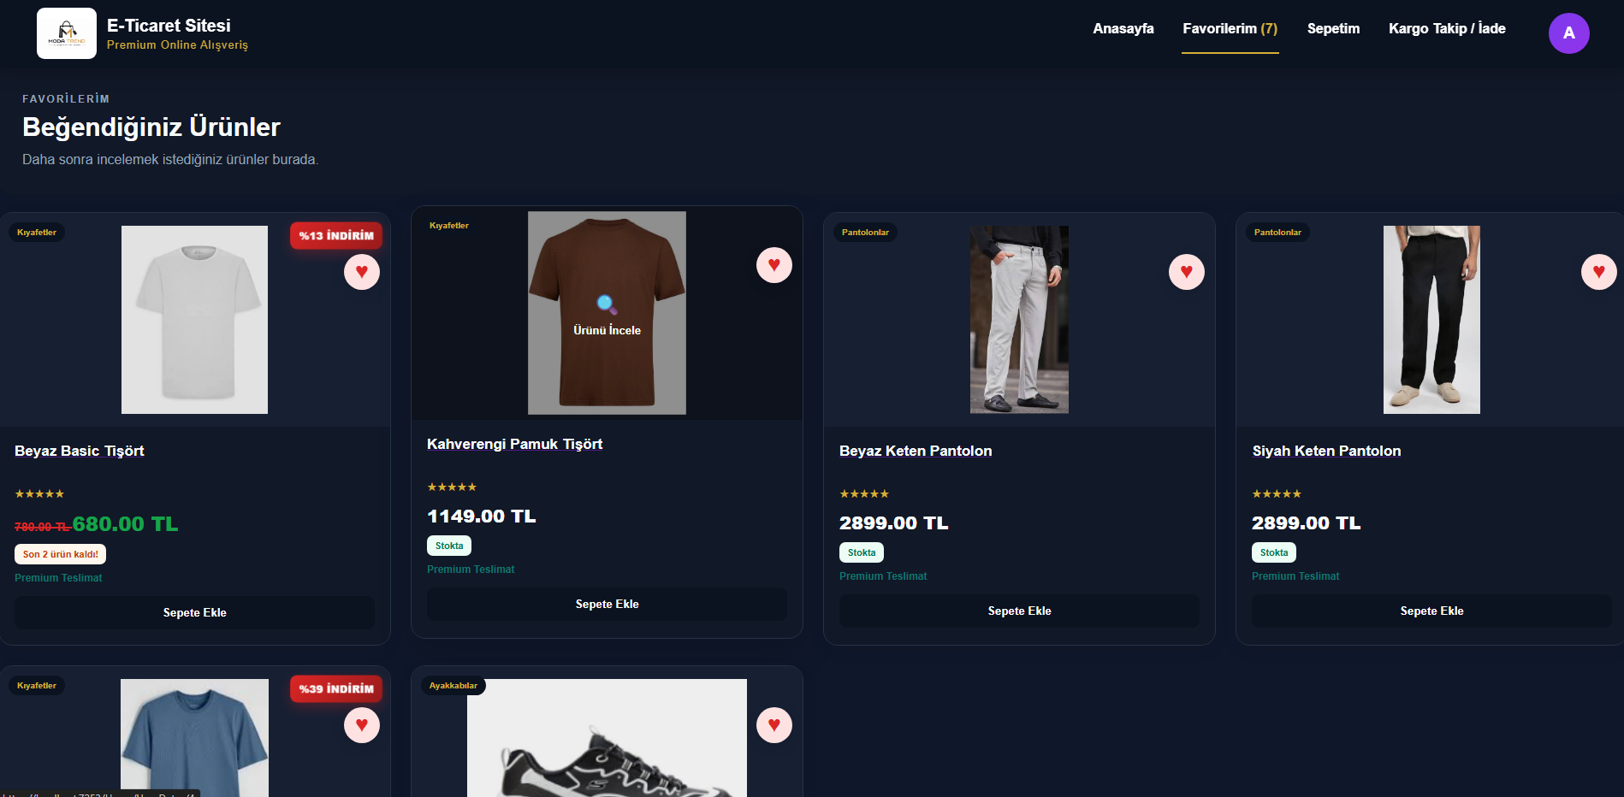
Task: Click the Moda Trend site logo
Action: [x=67, y=33]
